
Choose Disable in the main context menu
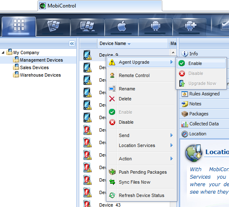tap(141, 122)
